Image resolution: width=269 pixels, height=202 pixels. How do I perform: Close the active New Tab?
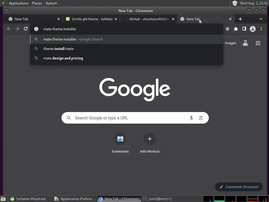coord(230,19)
